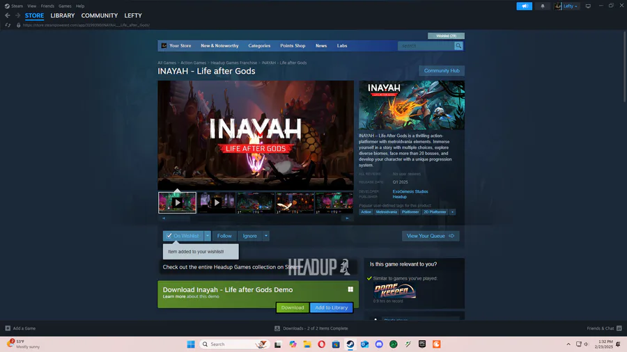Click the media strip right arrow
Screen dimensions: 627x352
point(347,218)
